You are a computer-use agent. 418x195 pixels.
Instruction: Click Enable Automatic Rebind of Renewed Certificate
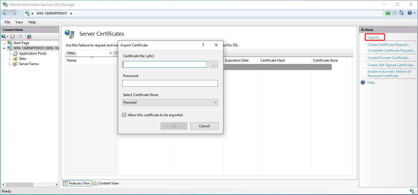click(389, 74)
